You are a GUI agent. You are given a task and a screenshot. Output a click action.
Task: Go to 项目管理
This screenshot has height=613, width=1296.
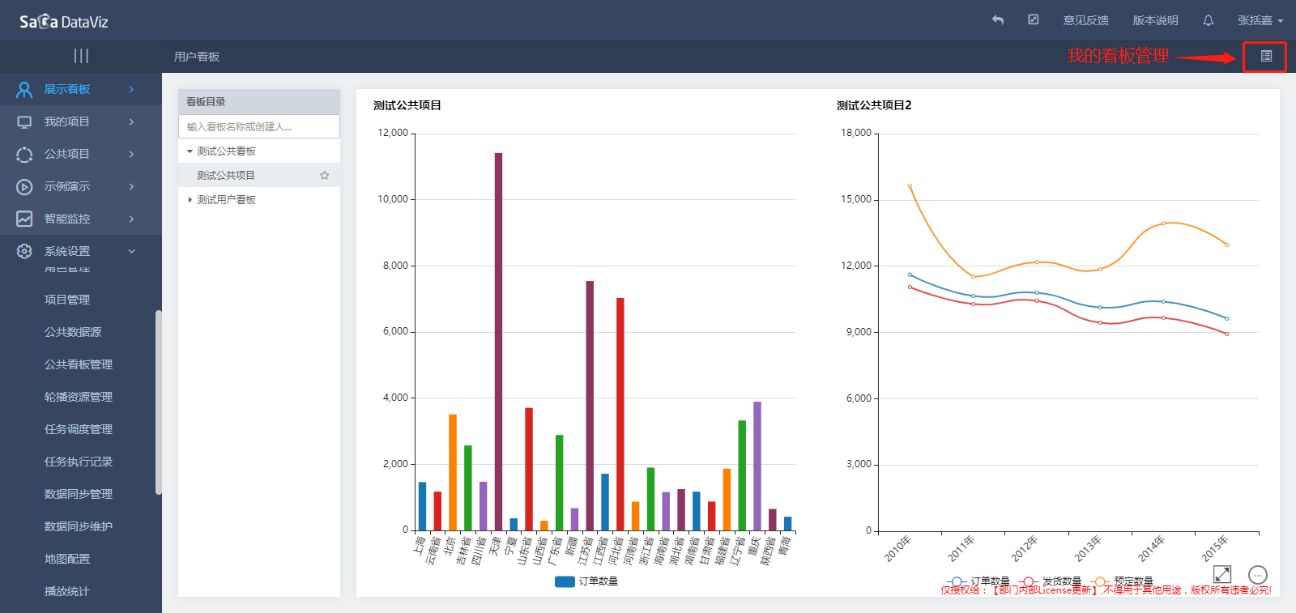click(67, 300)
